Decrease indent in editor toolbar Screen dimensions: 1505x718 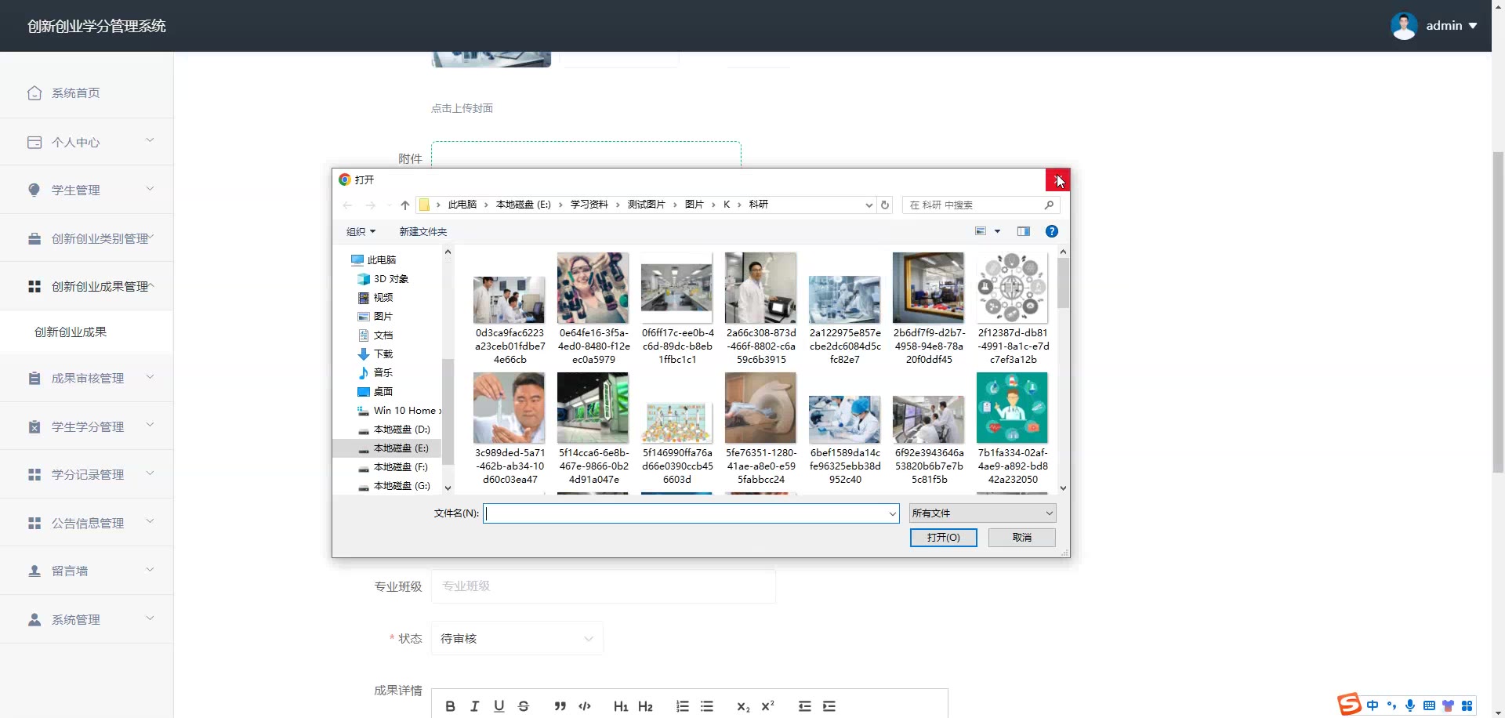[x=804, y=706]
